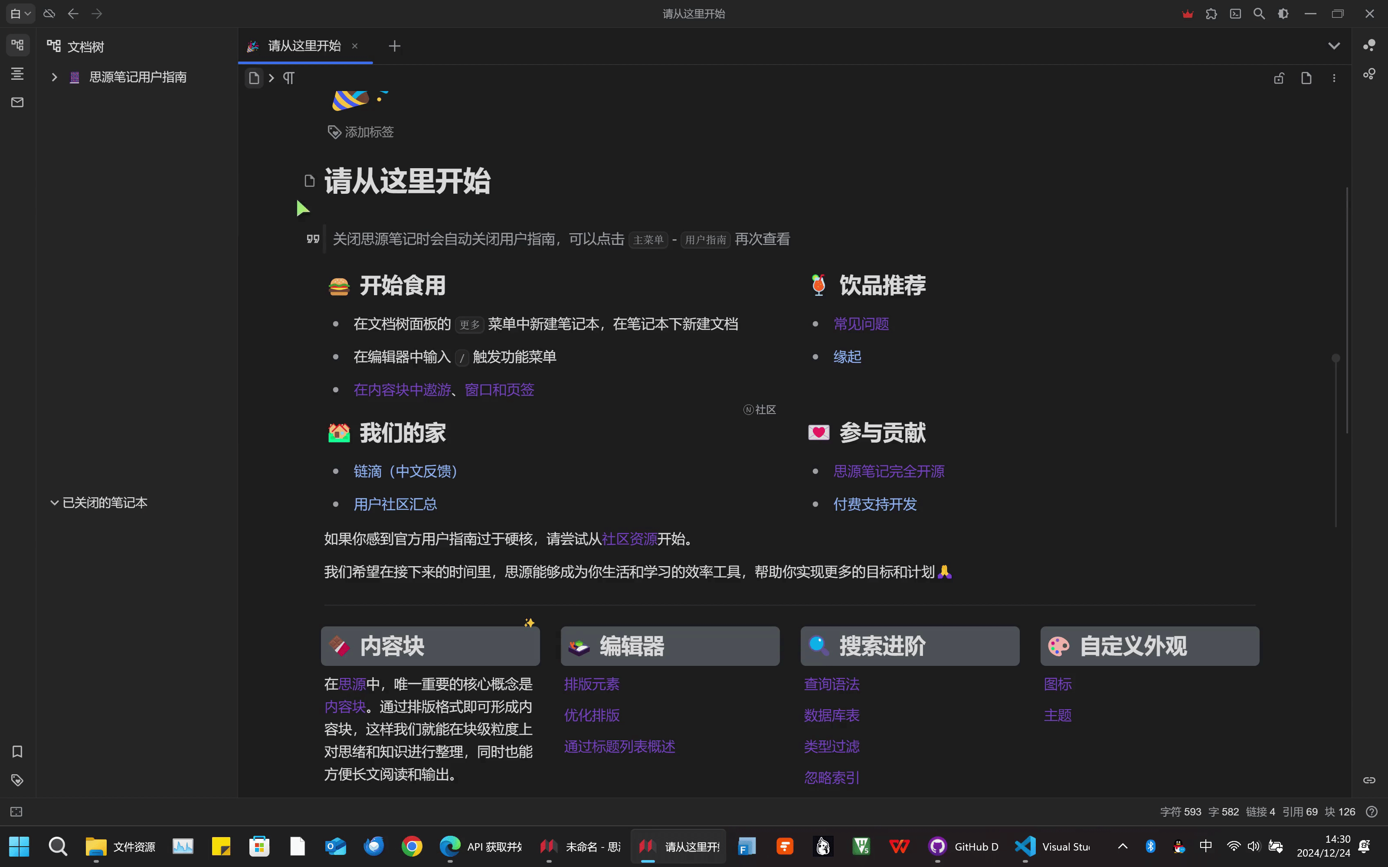Open the 常见问题 link
This screenshot has width=1388, height=867.
861,324
